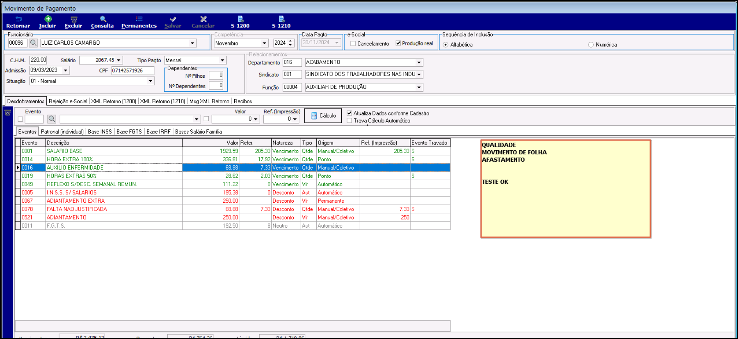Open the Base IRRF sub-tab
The image size is (738, 339).
click(x=158, y=131)
